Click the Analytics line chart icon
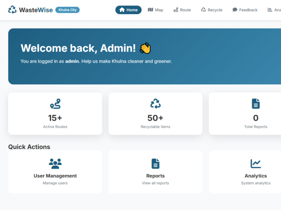 [x=256, y=164]
